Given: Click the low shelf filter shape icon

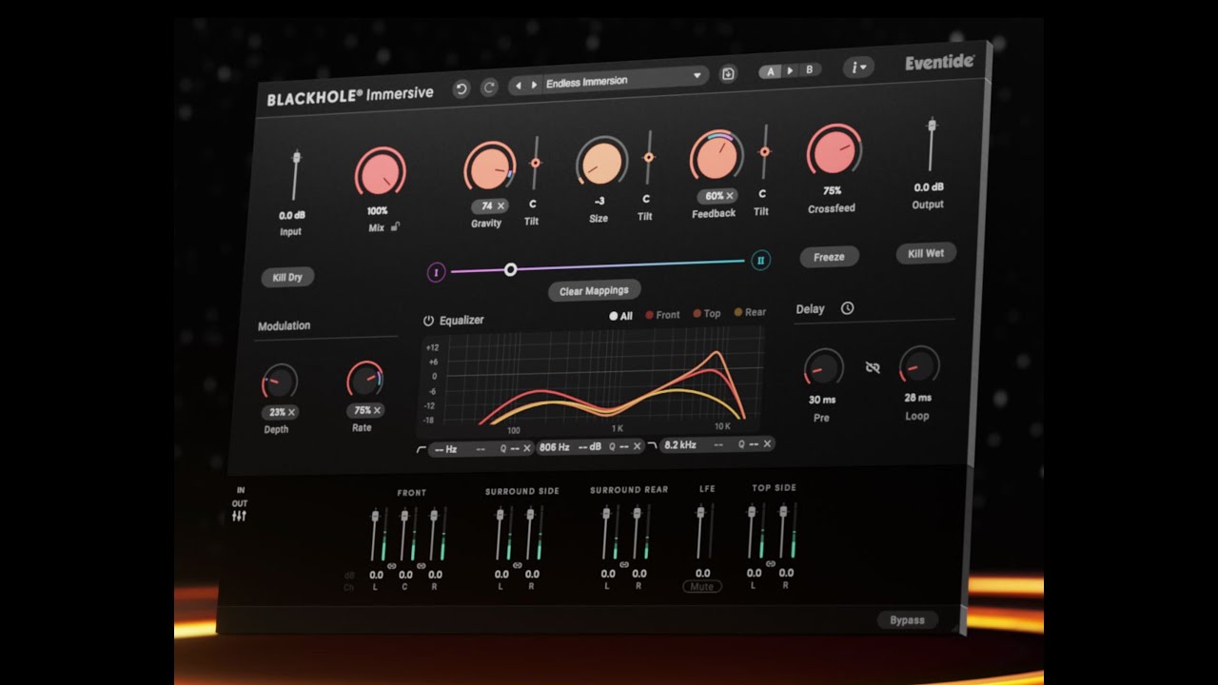Looking at the screenshot, I should 422,449.
